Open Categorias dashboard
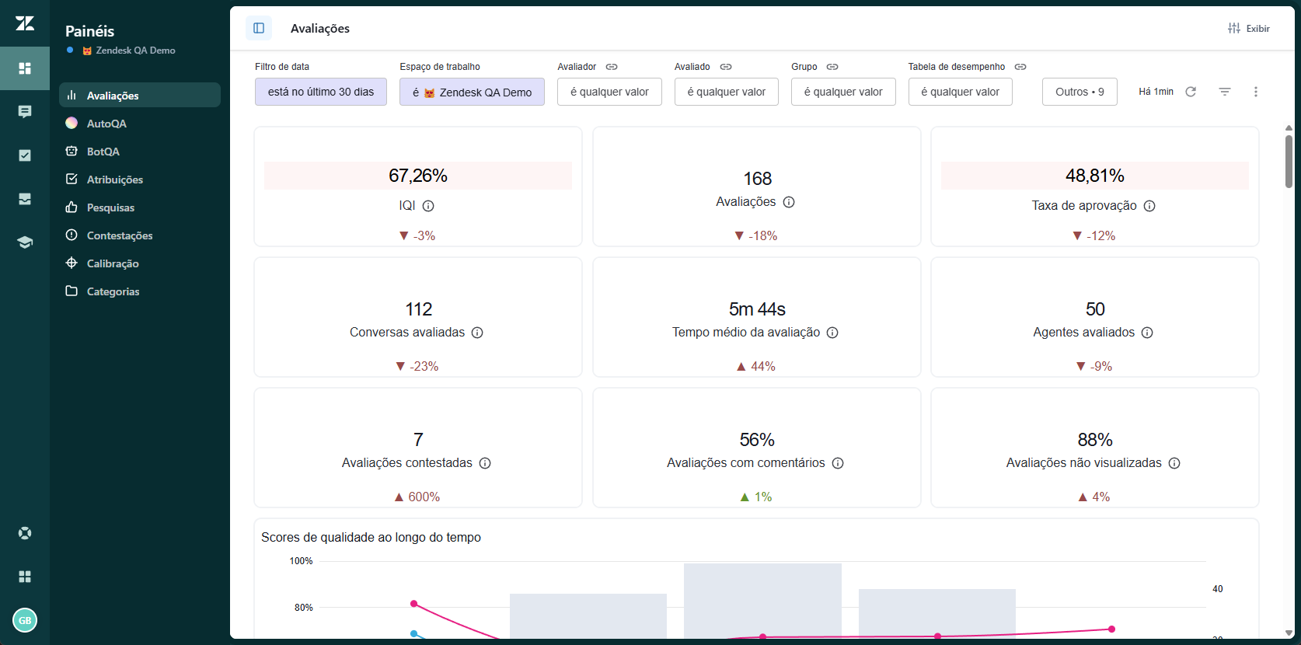1301x645 pixels. pos(140,291)
